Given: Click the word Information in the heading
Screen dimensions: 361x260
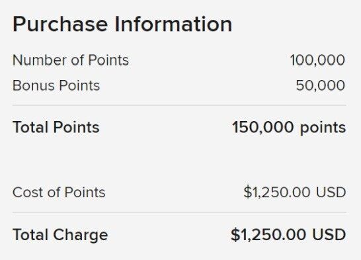Looking at the screenshot, I should pyautogui.click(x=173, y=24).
